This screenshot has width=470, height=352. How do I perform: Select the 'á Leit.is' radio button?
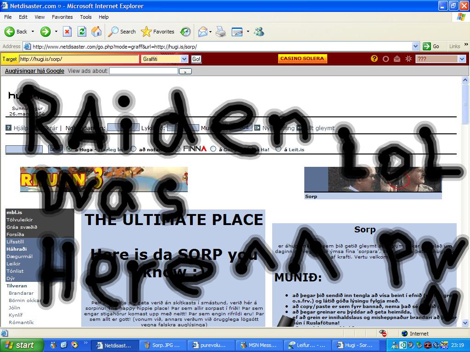[x=279, y=149]
